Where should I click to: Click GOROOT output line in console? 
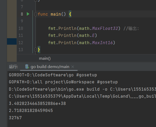click(x=53, y=75)
